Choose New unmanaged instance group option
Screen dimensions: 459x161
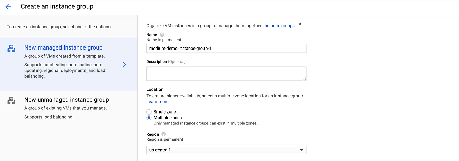[x=69, y=108]
